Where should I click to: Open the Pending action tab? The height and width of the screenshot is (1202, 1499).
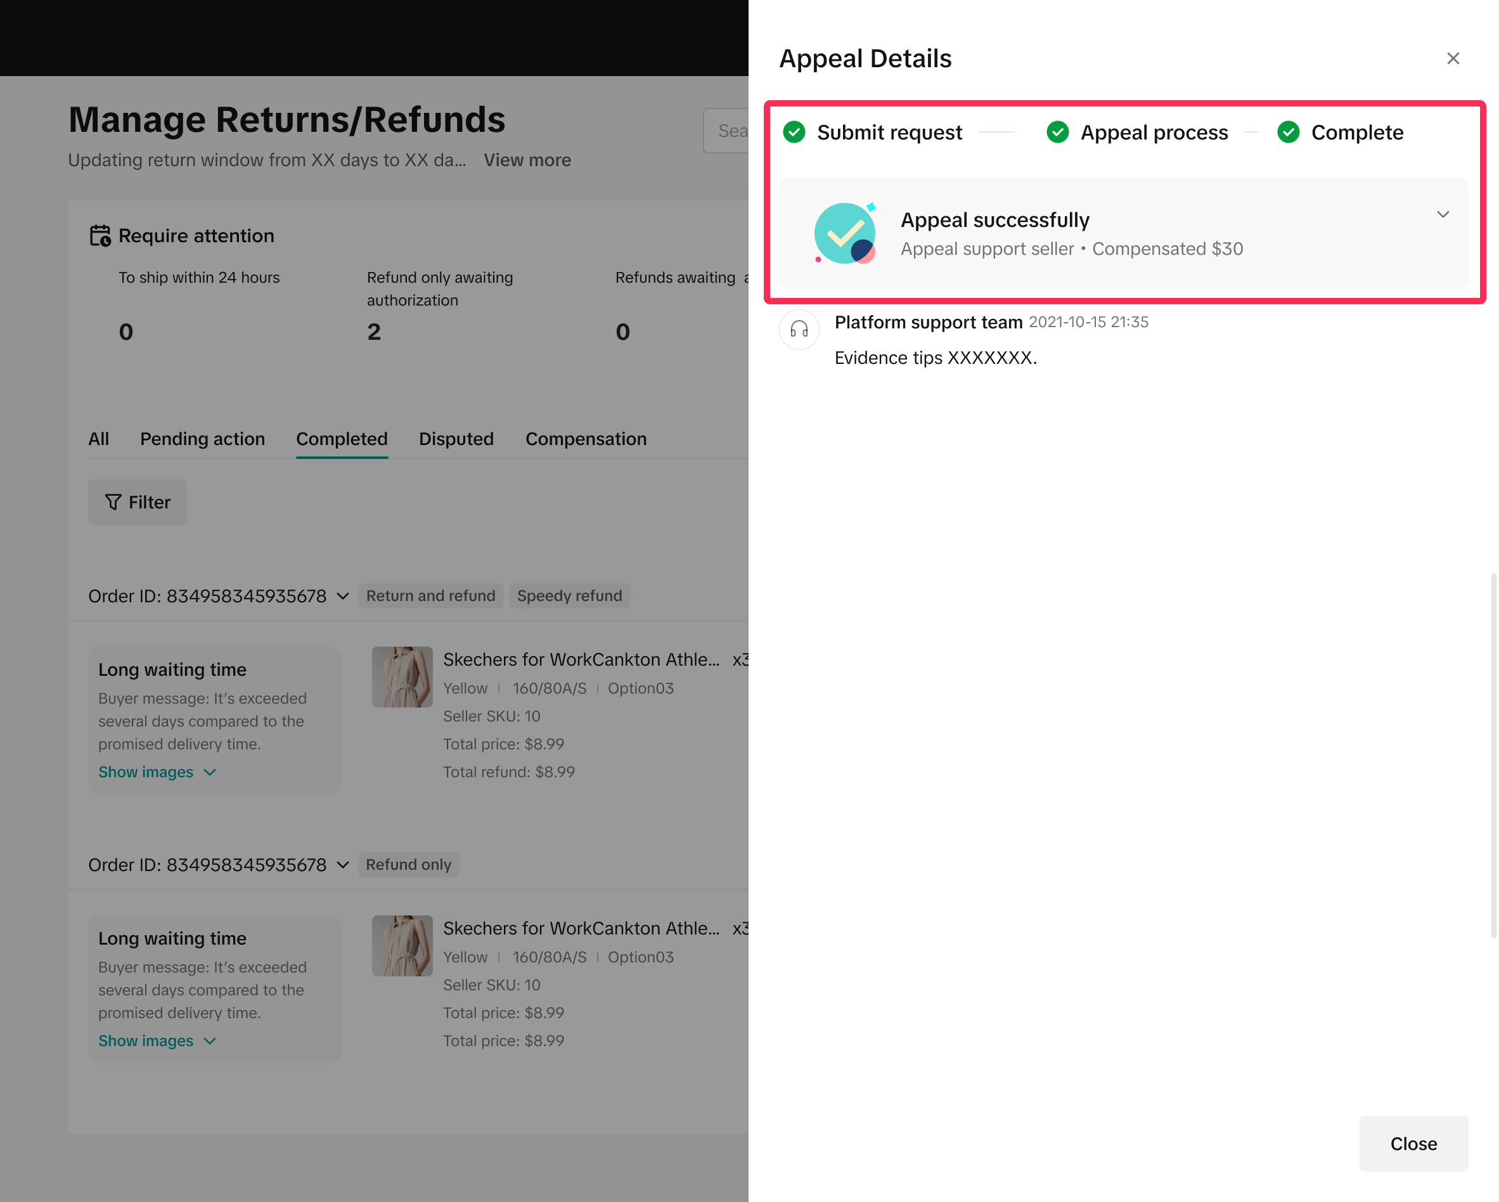(202, 439)
